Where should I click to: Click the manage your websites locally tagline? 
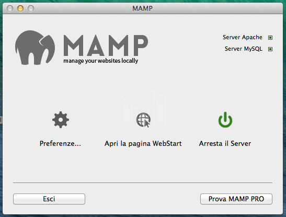tap(101, 61)
